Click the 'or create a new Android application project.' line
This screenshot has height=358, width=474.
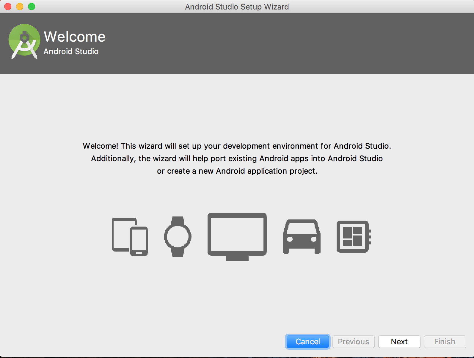pyautogui.click(x=237, y=171)
